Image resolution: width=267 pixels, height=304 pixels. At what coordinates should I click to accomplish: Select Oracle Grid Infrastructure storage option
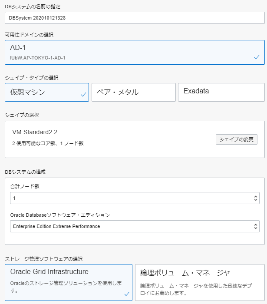click(x=69, y=282)
